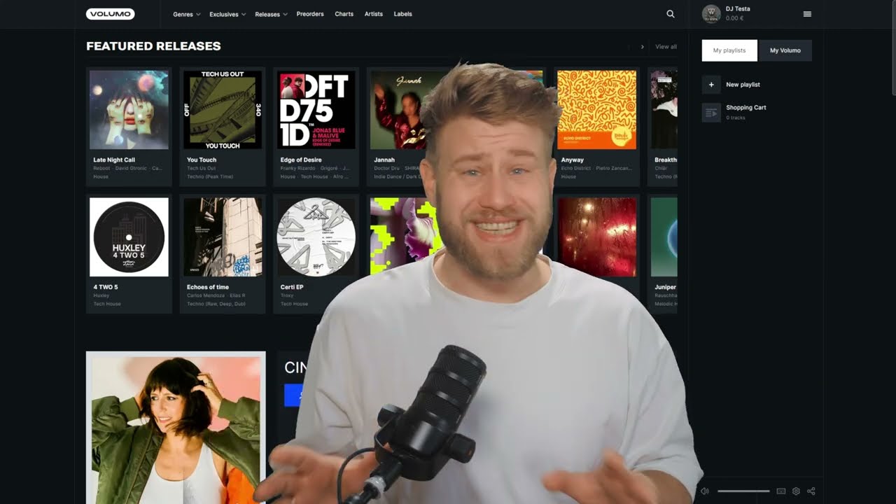Open the Preorders menu item
Image resolution: width=896 pixels, height=504 pixels.
(310, 14)
